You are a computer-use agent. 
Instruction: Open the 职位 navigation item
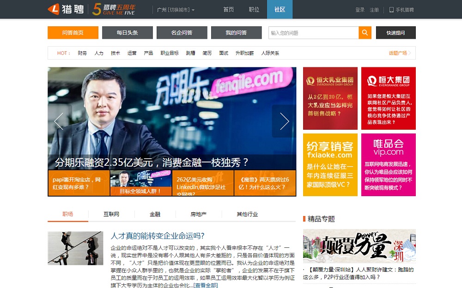254,9
